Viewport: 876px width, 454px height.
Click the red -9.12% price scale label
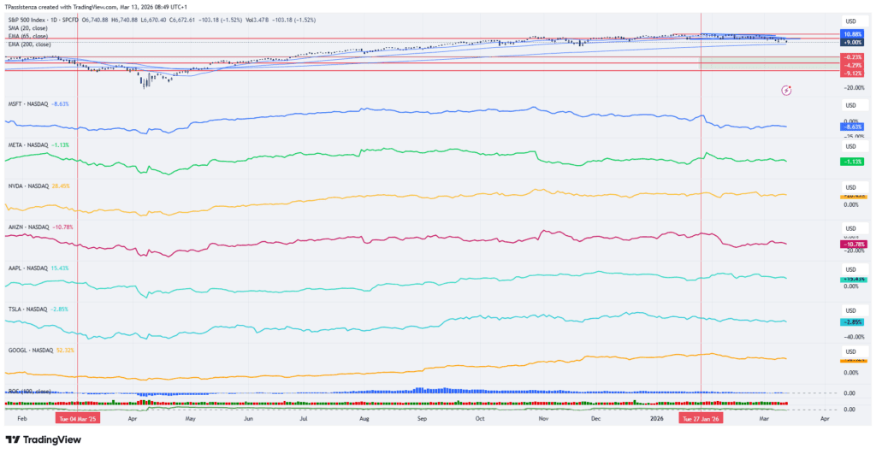pos(851,72)
